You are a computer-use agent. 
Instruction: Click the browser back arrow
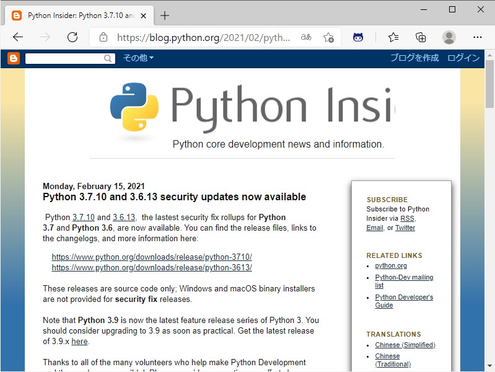18,37
